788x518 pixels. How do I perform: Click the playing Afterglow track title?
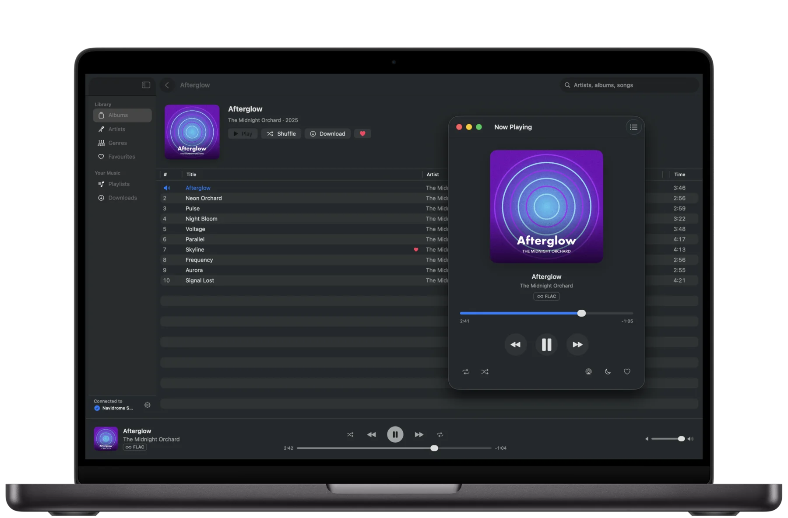click(x=198, y=188)
